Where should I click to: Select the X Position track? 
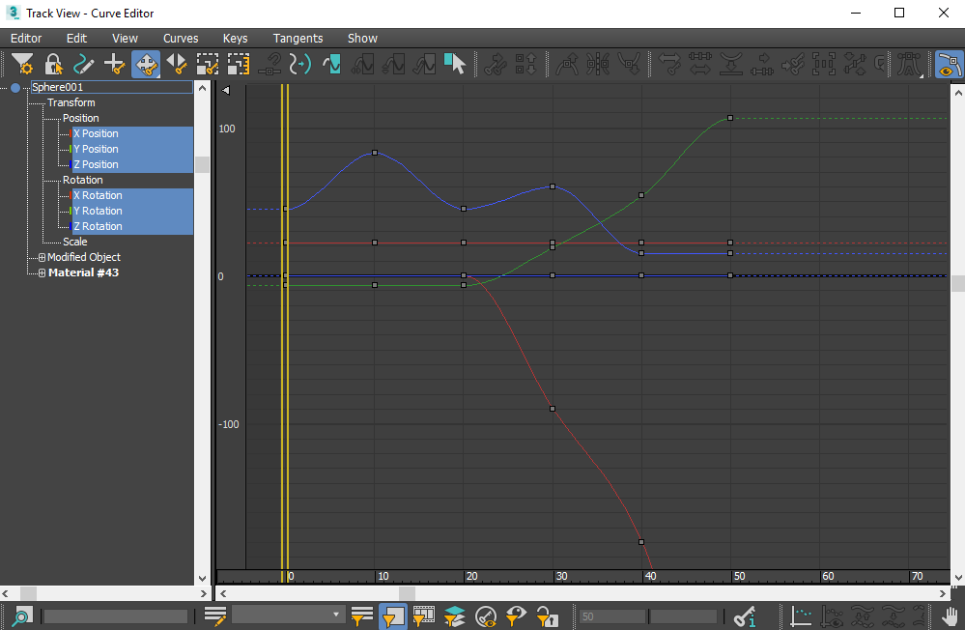point(96,133)
